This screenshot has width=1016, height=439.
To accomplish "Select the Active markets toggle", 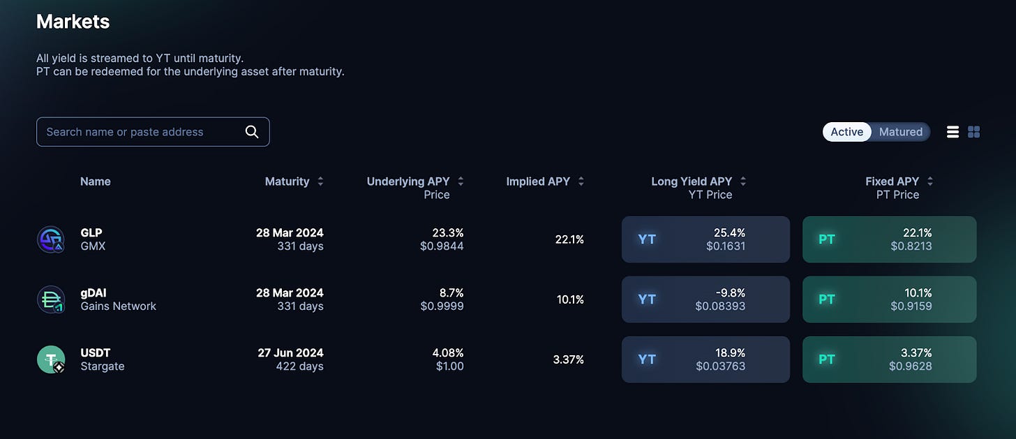I will coord(846,132).
